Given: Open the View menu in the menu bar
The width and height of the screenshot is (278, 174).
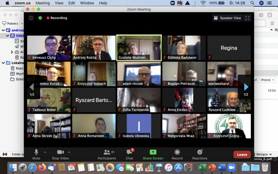Looking at the screenshot, I should (59, 3).
